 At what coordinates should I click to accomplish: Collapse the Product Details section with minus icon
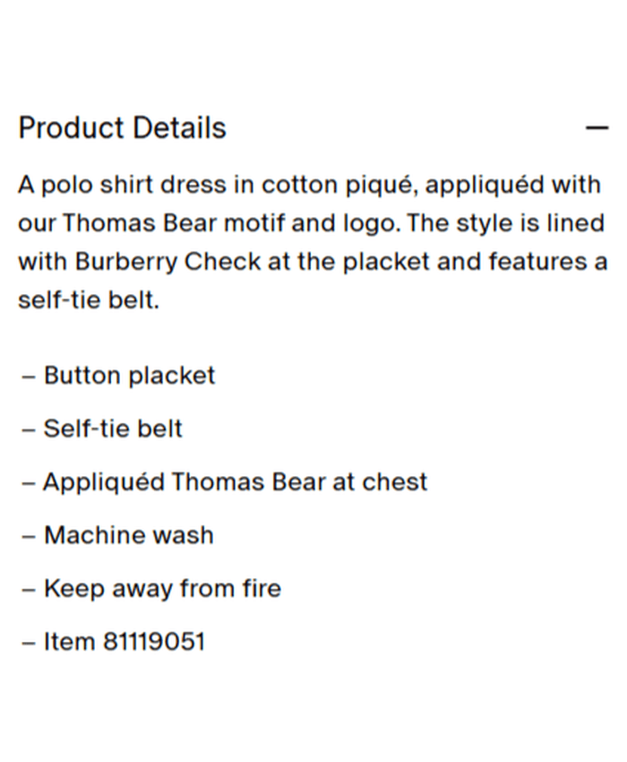[x=597, y=128]
